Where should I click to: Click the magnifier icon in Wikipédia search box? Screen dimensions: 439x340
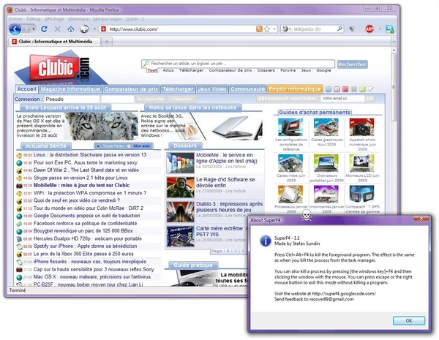coord(339,29)
